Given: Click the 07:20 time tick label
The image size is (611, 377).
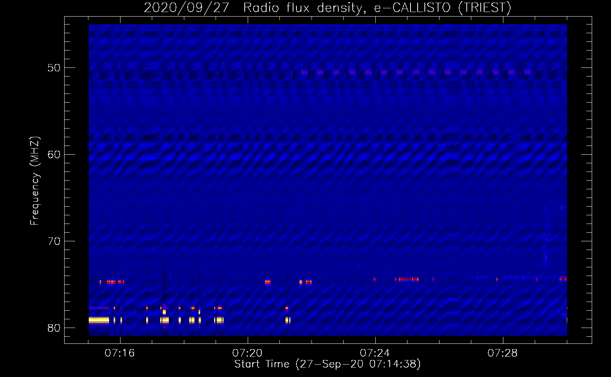Looking at the screenshot, I should point(247,353).
